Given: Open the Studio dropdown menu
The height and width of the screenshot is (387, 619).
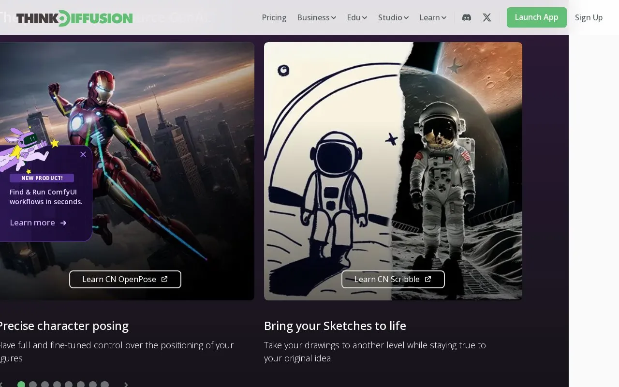Looking at the screenshot, I should coord(393,17).
